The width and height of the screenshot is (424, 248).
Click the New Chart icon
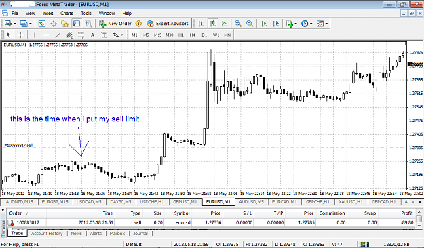click(x=8, y=24)
